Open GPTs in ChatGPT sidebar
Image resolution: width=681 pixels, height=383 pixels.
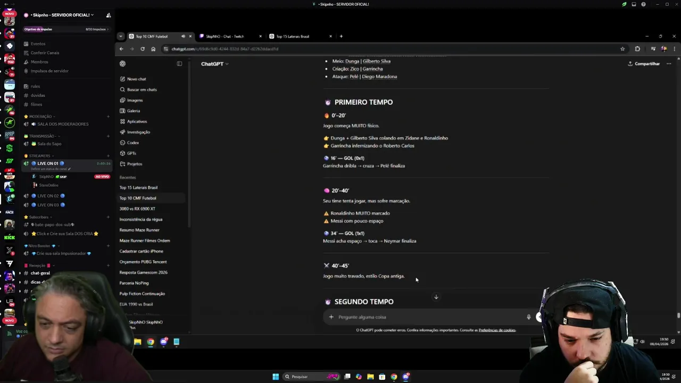tap(131, 153)
